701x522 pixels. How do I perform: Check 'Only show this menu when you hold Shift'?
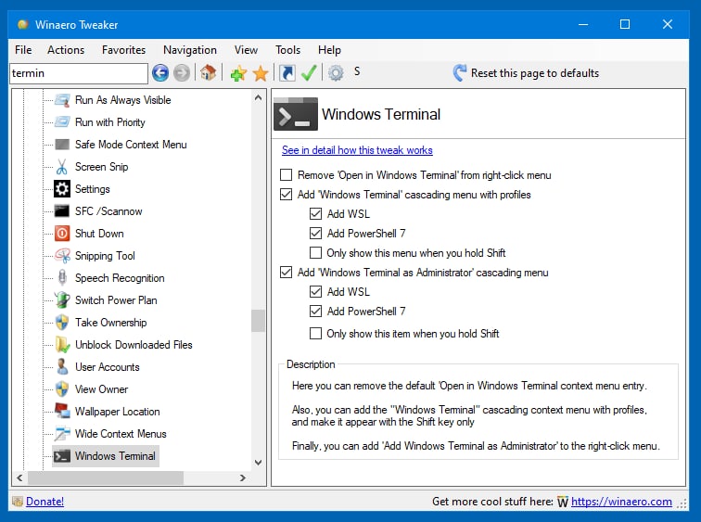click(315, 253)
